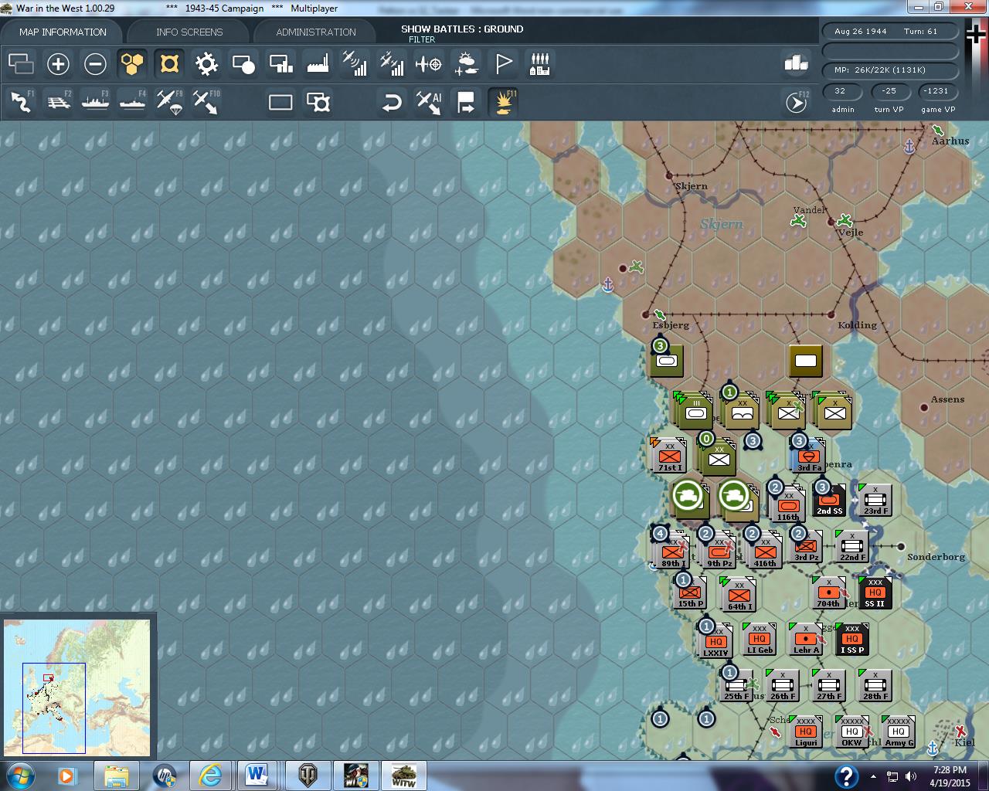Image resolution: width=989 pixels, height=791 pixels.
Task: Zoom out the map with minus icon
Action: pyautogui.click(x=95, y=64)
